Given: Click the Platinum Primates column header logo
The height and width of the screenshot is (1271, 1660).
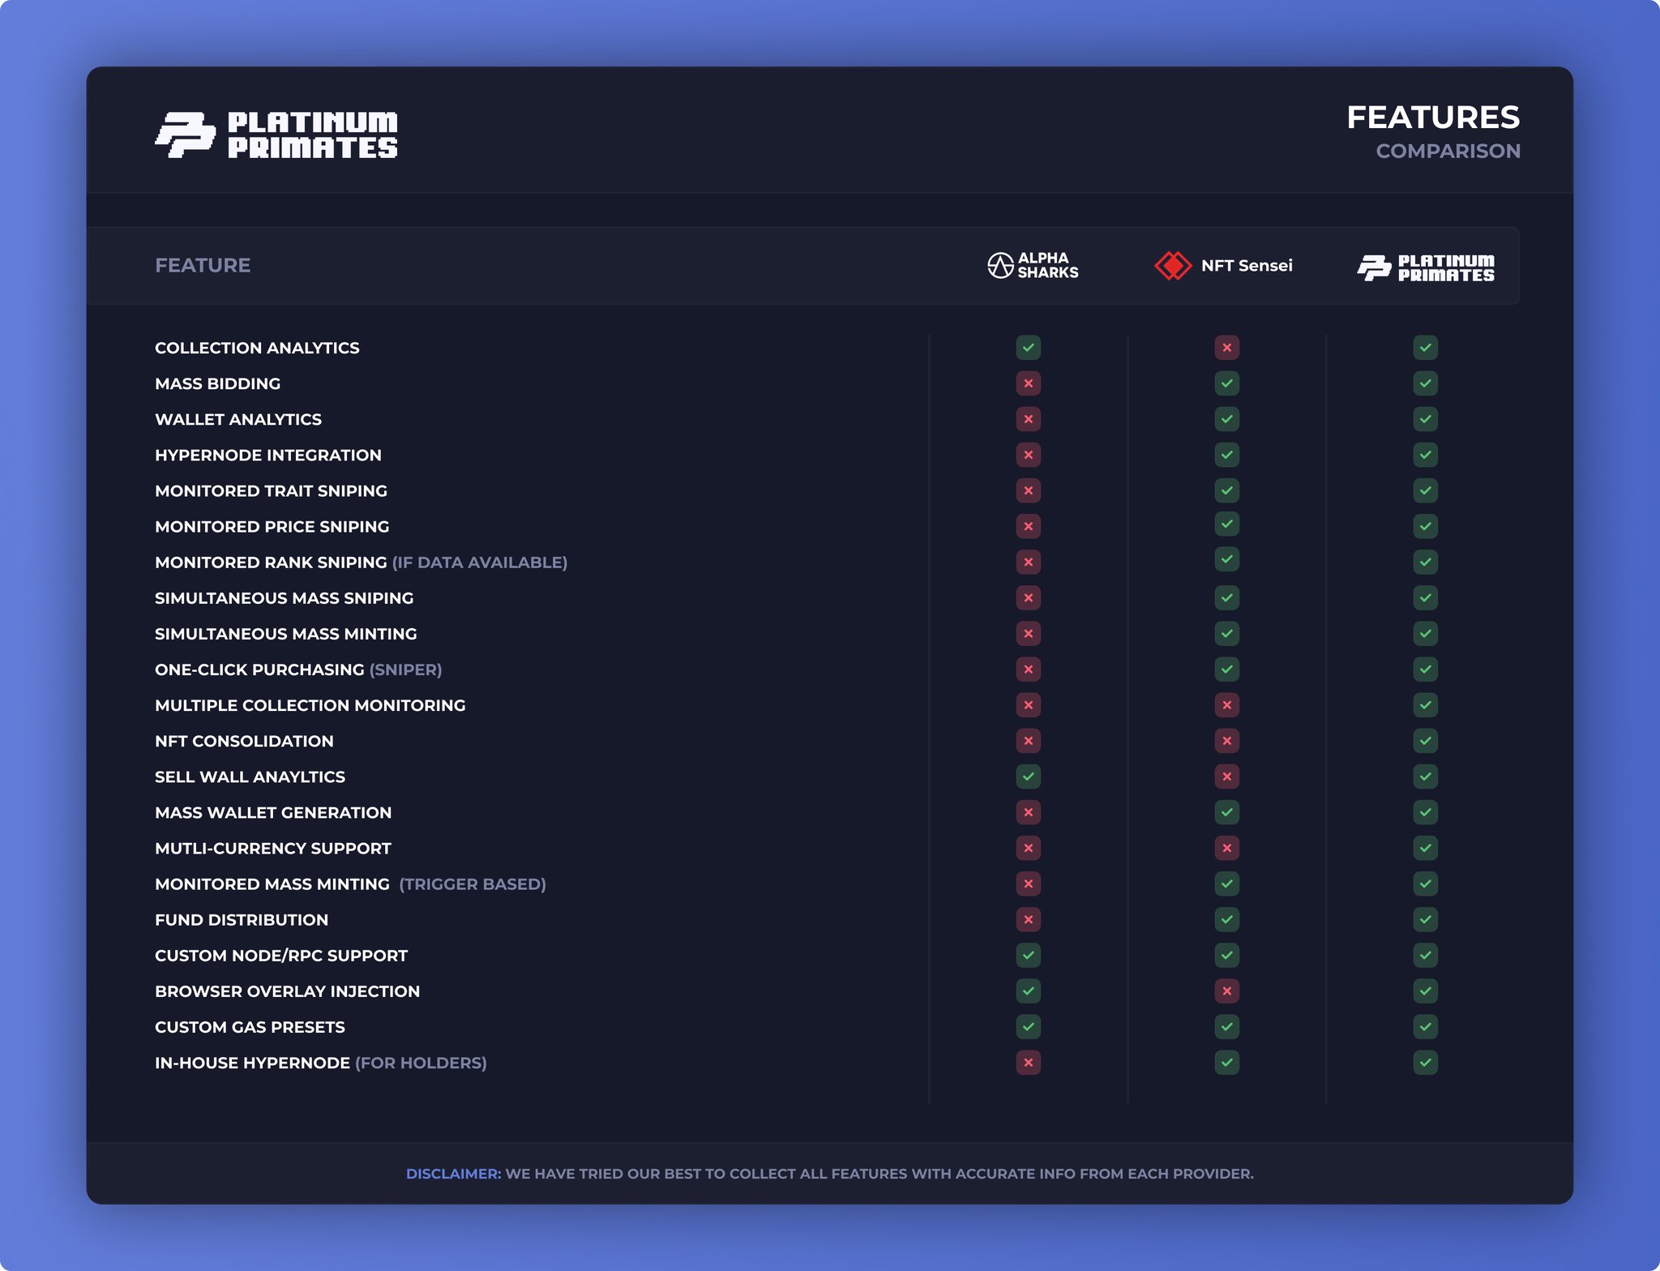Looking at the screenshot, I should tap(1426, 267).
